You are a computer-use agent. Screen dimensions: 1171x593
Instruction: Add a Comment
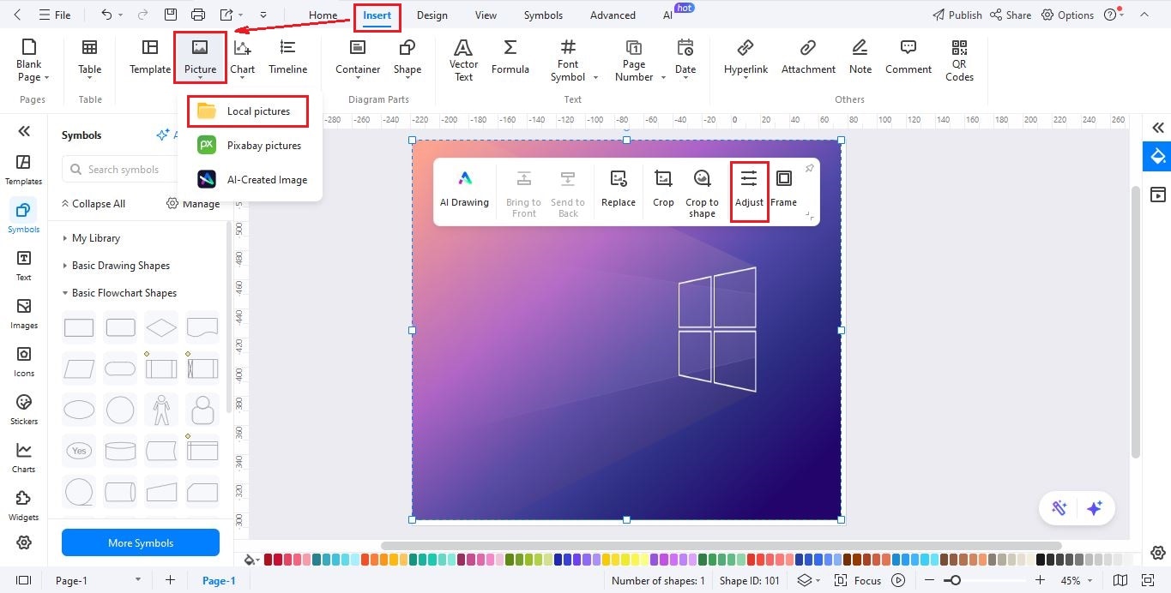(908, 57)
